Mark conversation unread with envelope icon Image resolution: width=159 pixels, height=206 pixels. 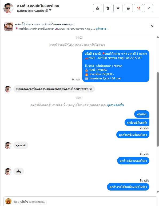click(128, 8)
